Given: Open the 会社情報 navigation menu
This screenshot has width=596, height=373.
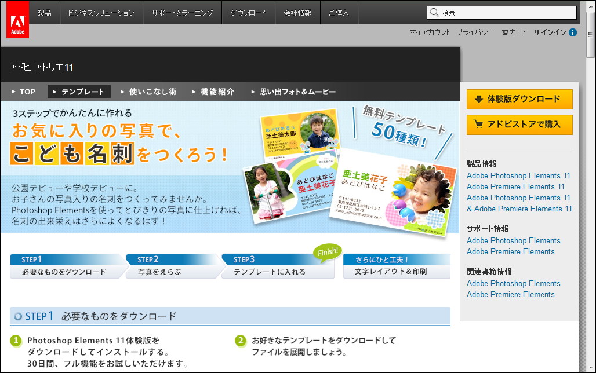Looking at the screenshot, I should click(x=297, y=12).
